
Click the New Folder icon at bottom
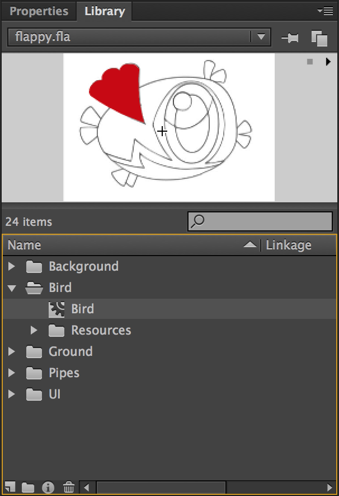pos(28,486)
